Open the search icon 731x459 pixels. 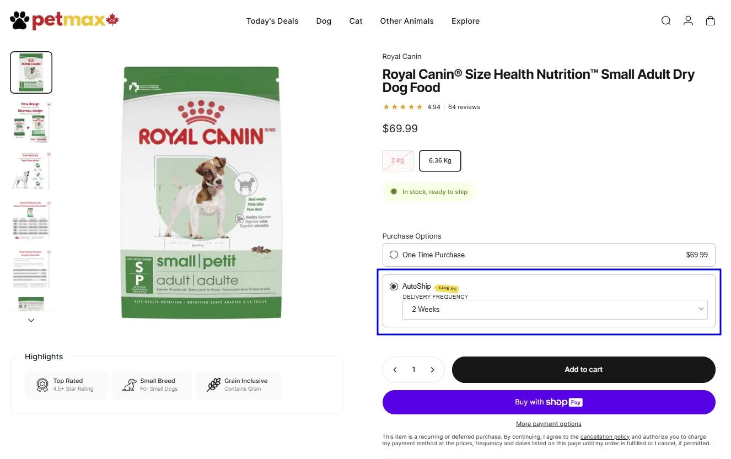(x=666, y=20)
